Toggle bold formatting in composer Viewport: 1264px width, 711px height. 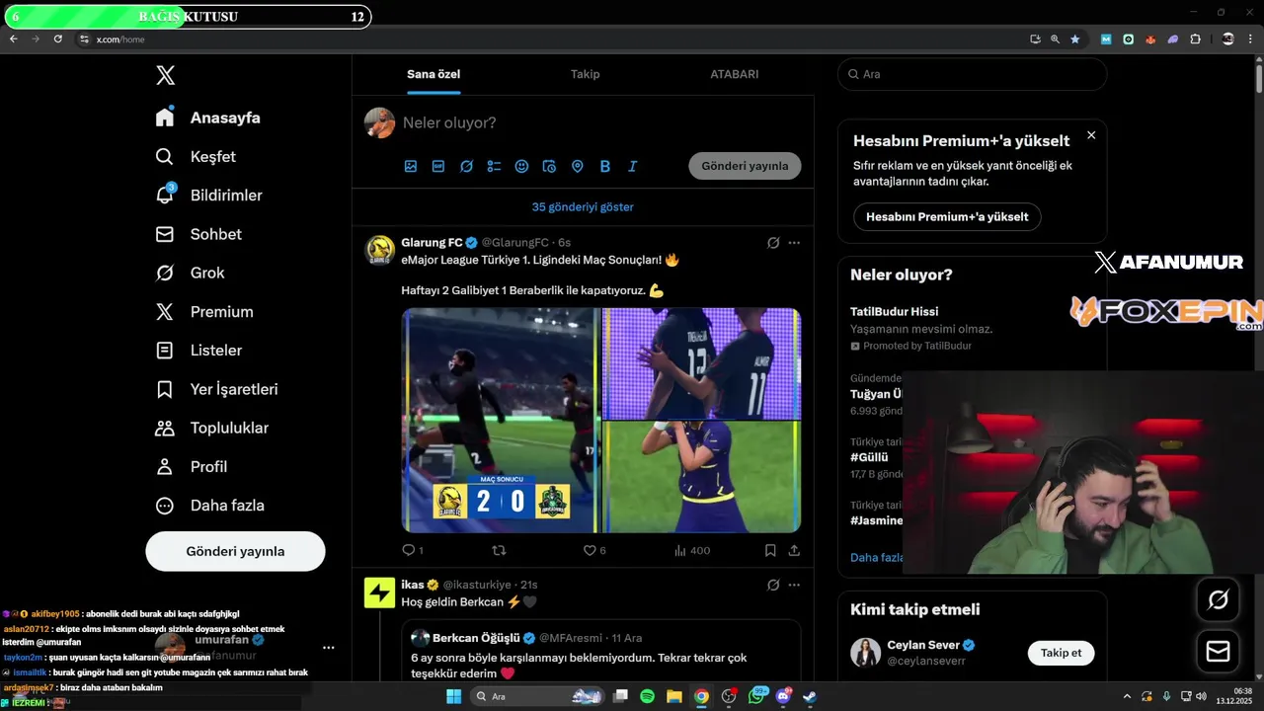605,166
